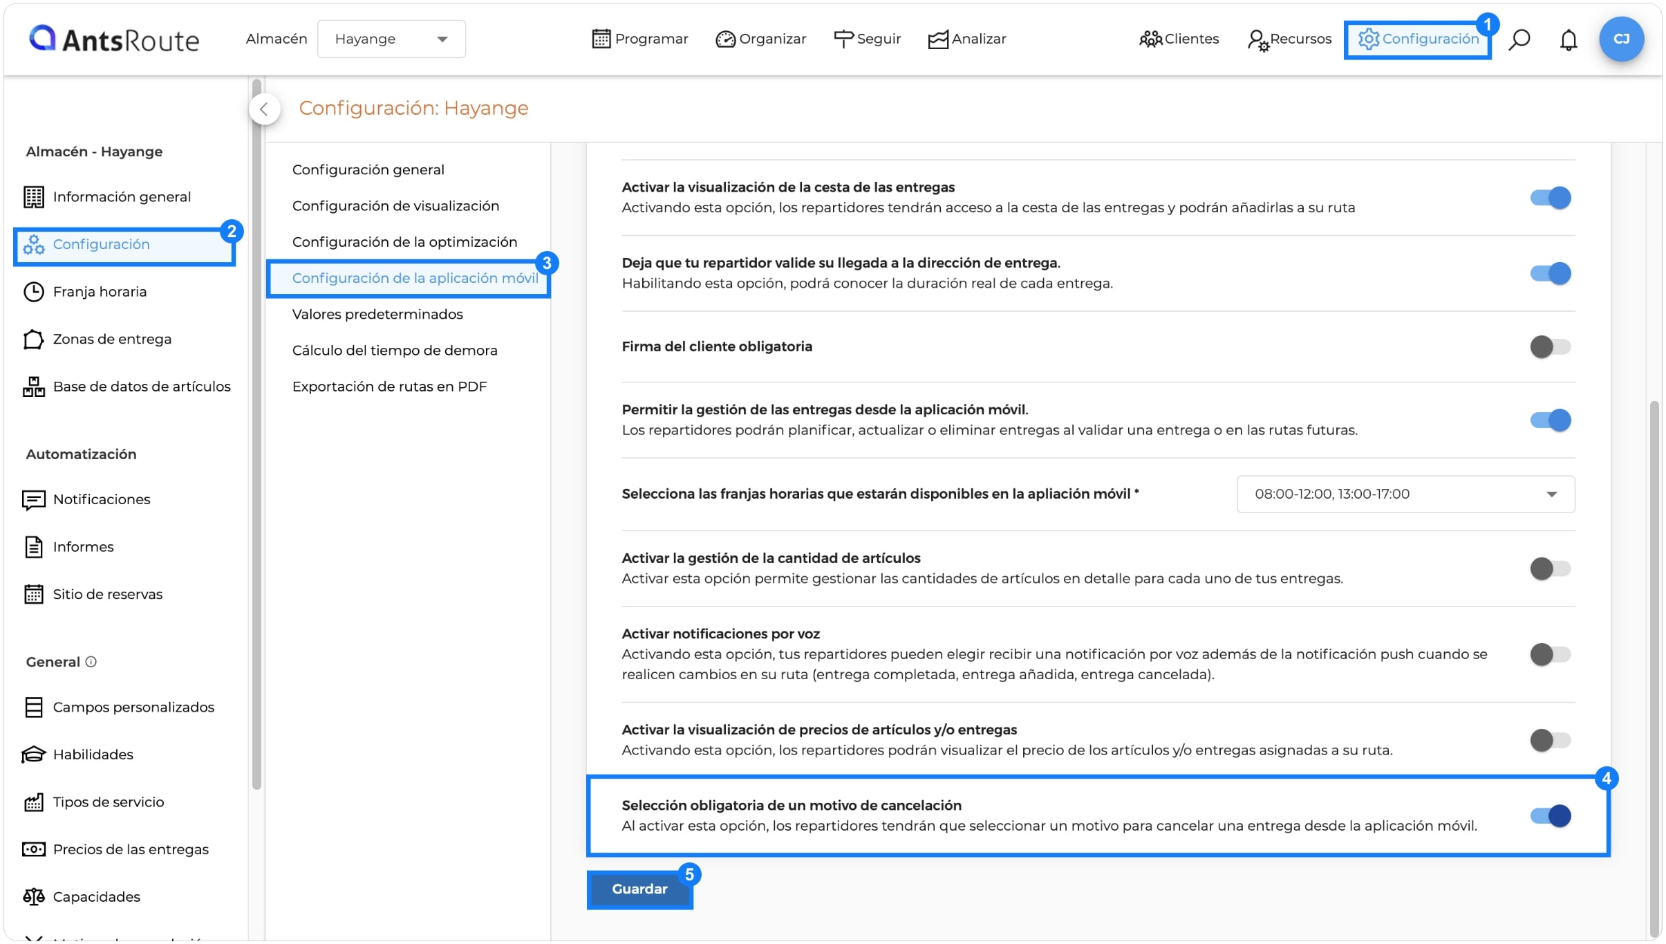Click the General info icon
Screen dimensions: 1666x944
pyautogui.click(x=91, y=662)
